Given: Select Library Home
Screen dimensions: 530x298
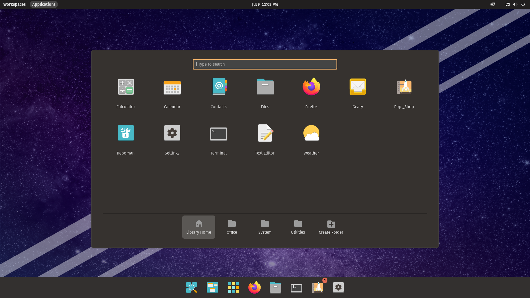Looking at the screenshot, I should pos(198,227).
